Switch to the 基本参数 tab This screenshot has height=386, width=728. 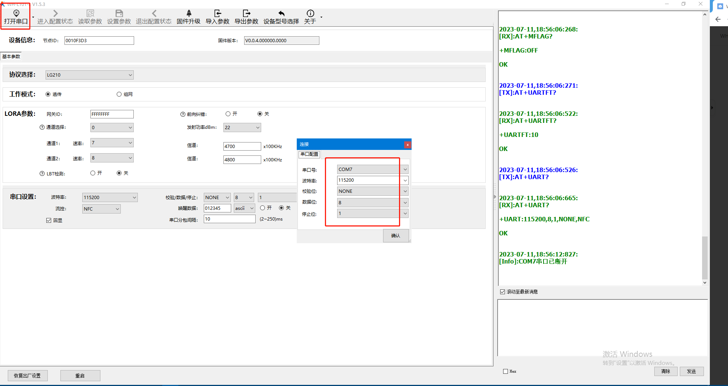pos(11,57)
